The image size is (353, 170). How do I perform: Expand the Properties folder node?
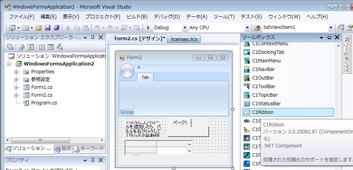(16, 72)
